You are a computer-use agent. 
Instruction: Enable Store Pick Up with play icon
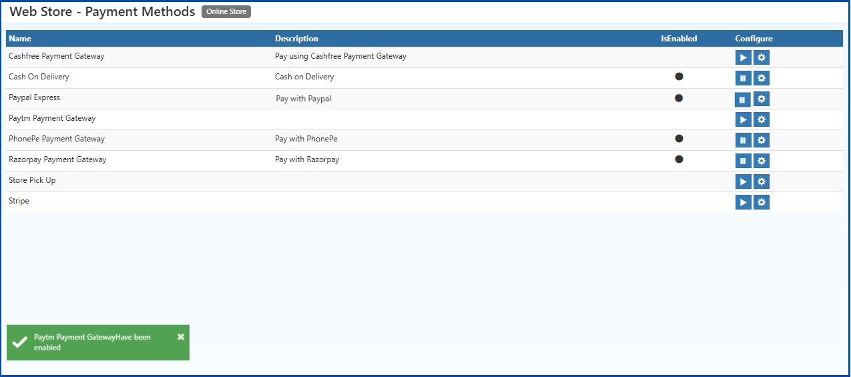click(744, 181)
